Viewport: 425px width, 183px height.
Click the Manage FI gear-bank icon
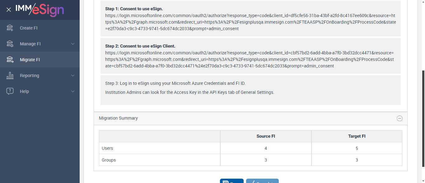(x=10, y=44)
